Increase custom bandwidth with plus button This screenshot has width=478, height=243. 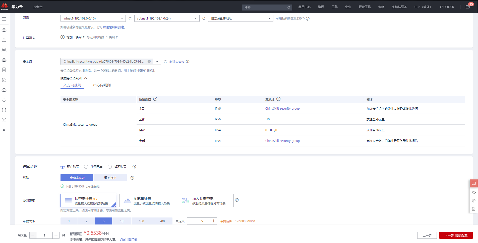214,221
